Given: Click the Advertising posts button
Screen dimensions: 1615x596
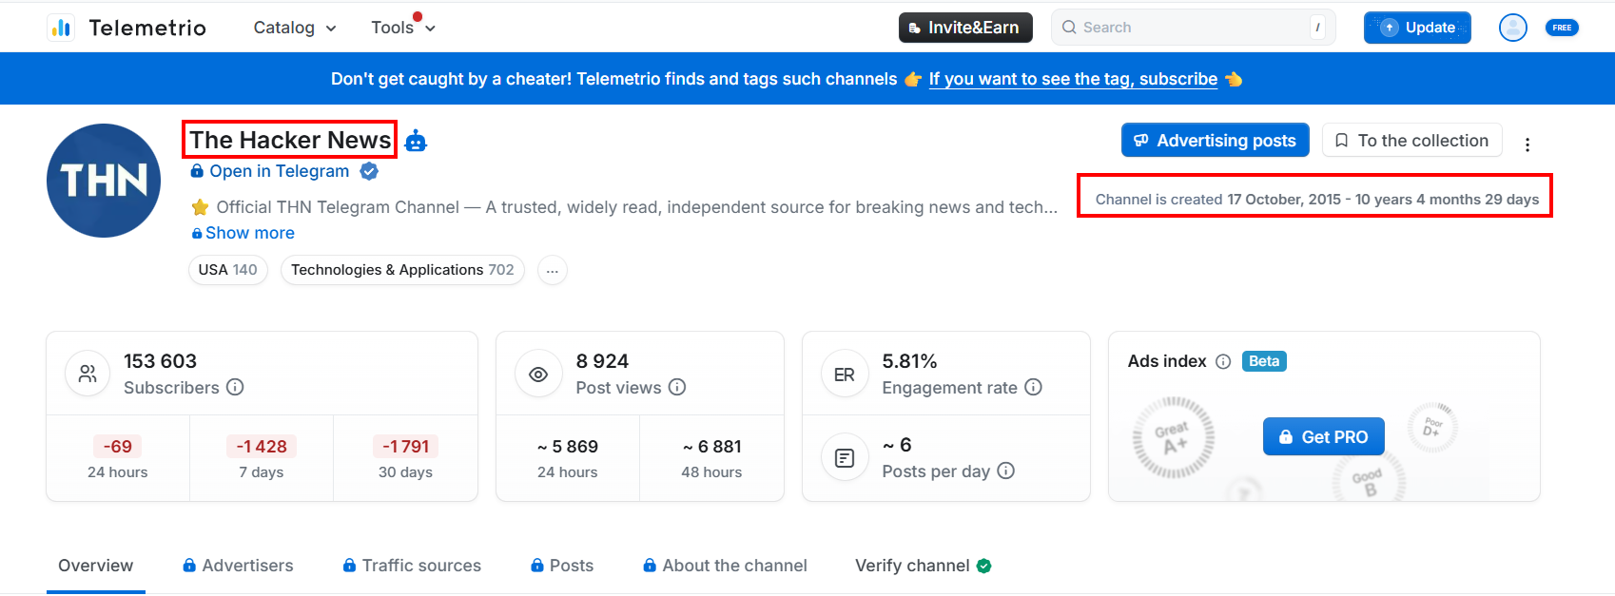Looking at the screenshot, I should [x=1215, y=140].
